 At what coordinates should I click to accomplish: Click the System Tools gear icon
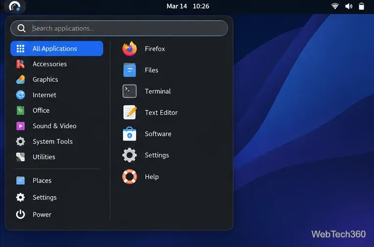[21, 142]
